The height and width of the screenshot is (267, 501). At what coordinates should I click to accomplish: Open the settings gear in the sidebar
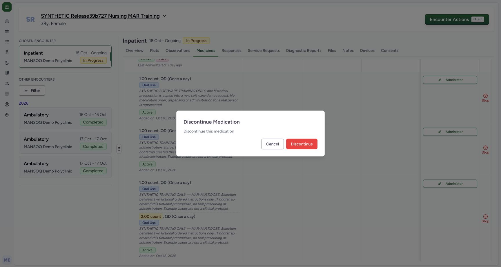(x=7, y=115)
